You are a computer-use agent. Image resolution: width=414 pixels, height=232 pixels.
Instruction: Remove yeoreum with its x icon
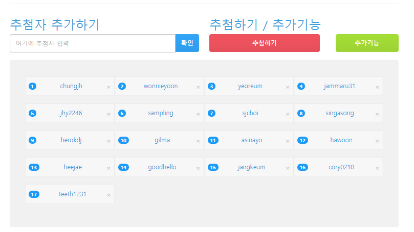point(288,87)
